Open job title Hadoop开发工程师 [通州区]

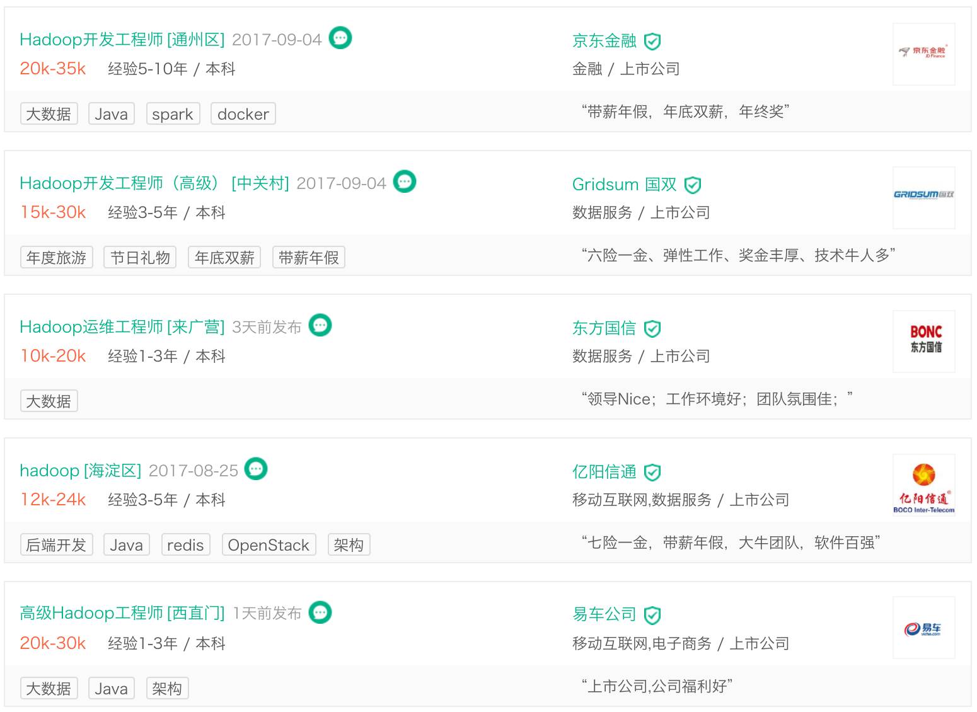point(122,40)
